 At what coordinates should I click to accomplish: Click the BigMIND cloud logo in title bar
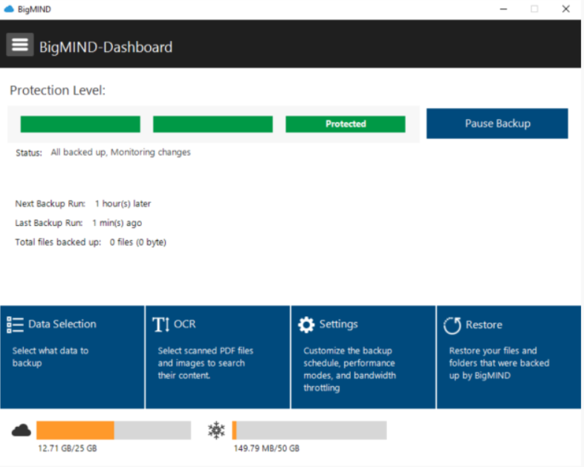[x=9, y=9]
